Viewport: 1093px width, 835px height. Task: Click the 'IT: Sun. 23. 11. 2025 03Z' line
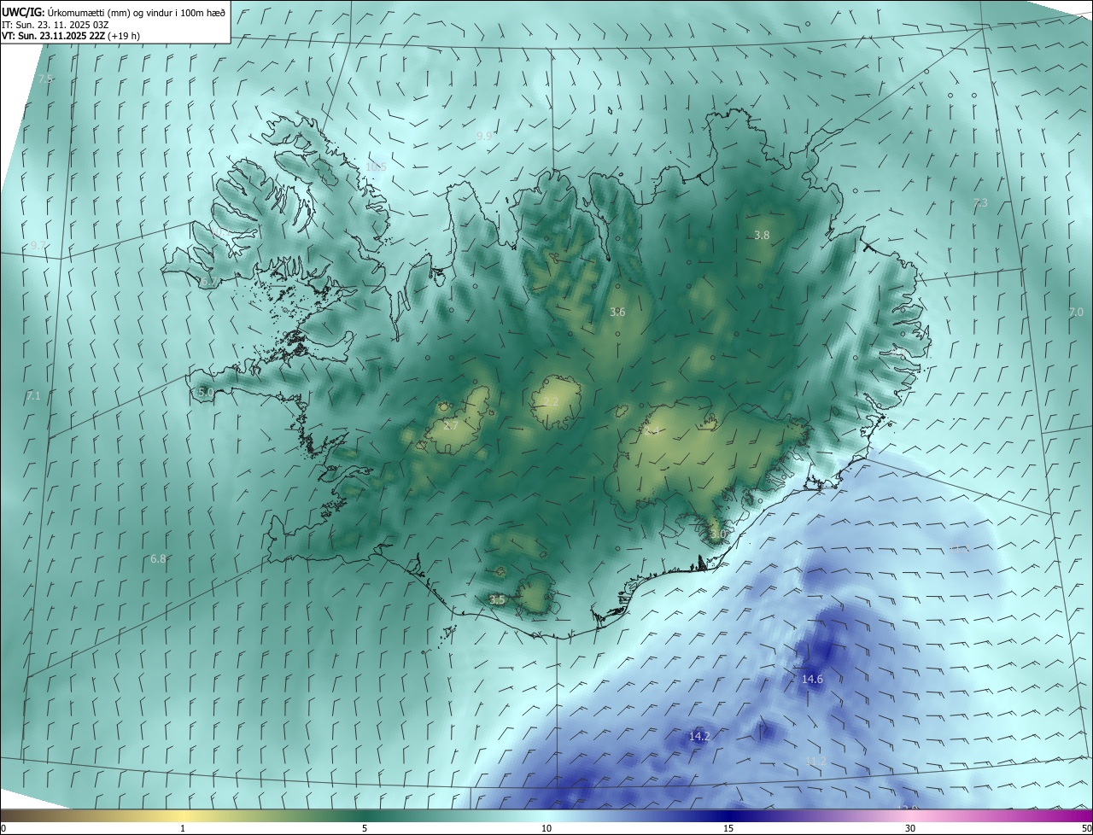[x=56, y=24]
